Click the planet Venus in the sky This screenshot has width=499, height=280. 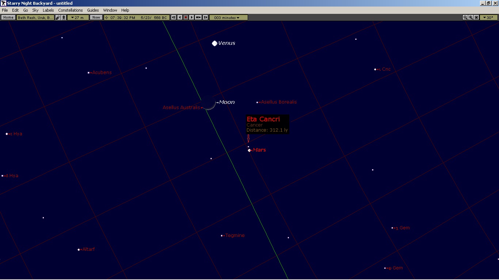214,43
